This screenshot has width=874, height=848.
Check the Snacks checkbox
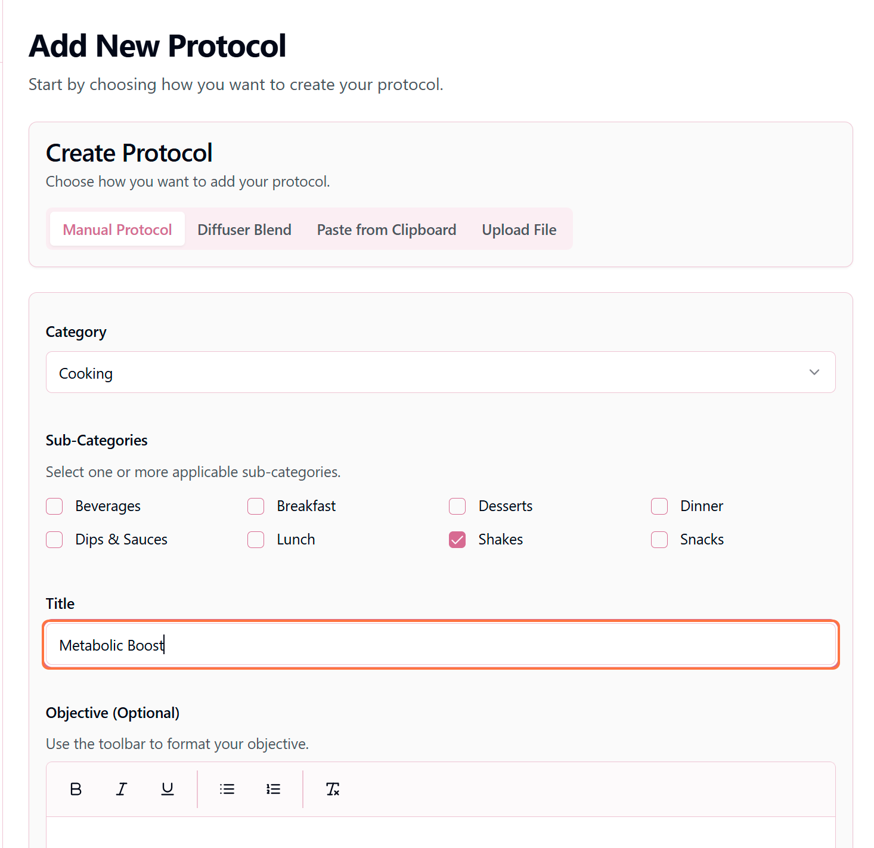pos(659,540)
